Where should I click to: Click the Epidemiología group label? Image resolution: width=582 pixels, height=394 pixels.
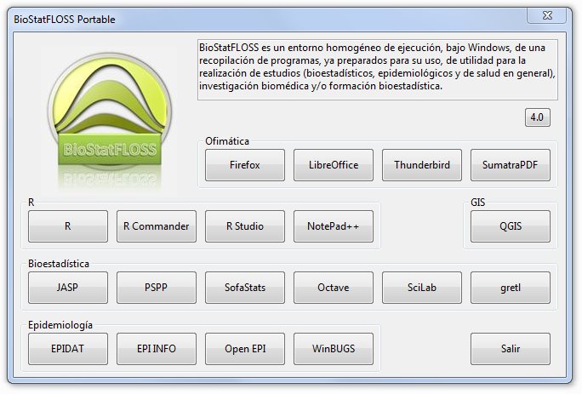click(60, 325)
